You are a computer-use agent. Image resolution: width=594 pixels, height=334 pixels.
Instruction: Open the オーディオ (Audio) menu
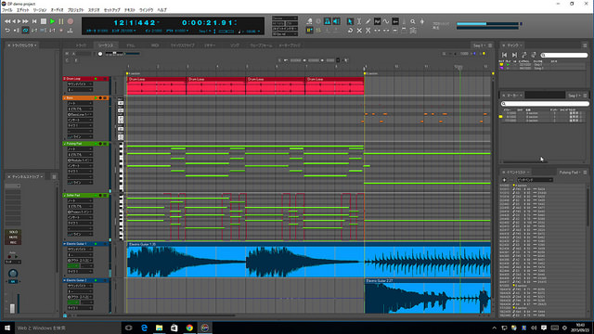coord(57,10)
